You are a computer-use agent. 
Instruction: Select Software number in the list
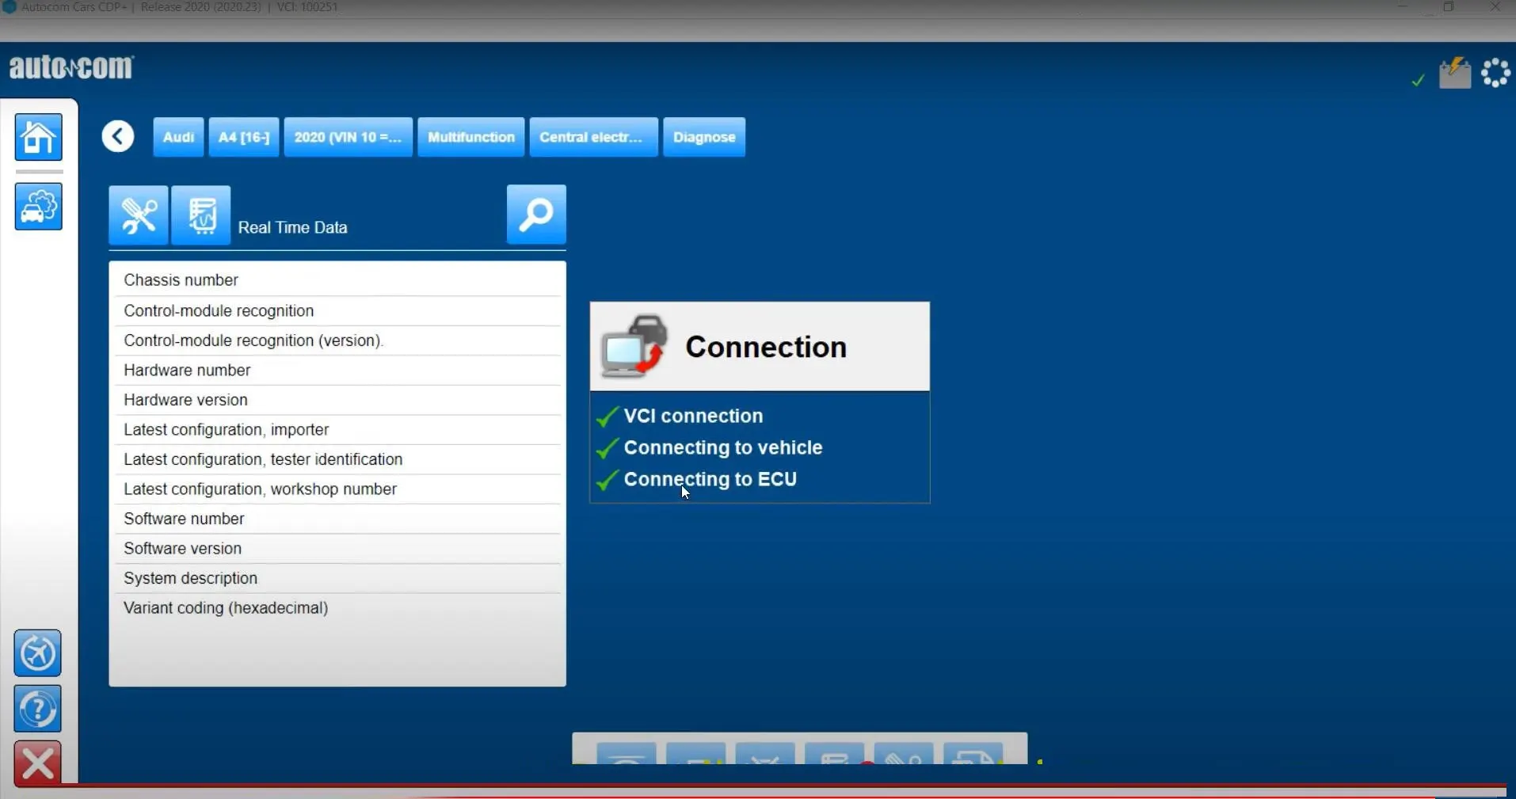point(337,519)
